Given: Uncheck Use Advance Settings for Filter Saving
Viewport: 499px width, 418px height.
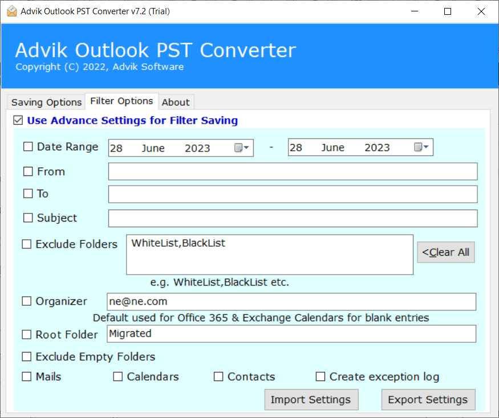Looking at the screenshot, I should [18, 121].
